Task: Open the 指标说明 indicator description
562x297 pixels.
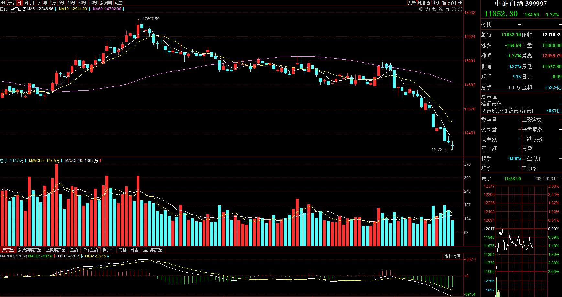Action: [x=452, y=256]
